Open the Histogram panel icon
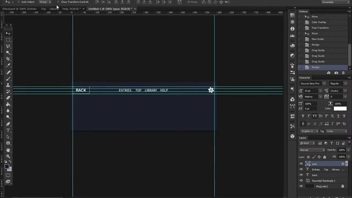This screenshot has width=352, height=198. tap(292, 36)
